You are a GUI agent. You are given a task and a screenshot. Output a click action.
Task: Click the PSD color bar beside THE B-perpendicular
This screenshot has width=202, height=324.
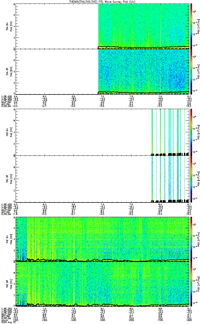(191, 239)
